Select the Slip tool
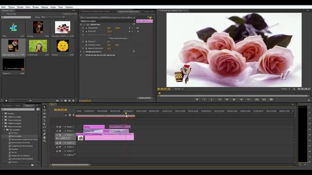312x175 pixels. tap(44, 127)
